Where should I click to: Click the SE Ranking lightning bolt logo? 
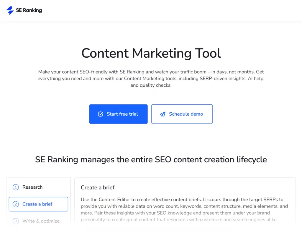point(10,11)
